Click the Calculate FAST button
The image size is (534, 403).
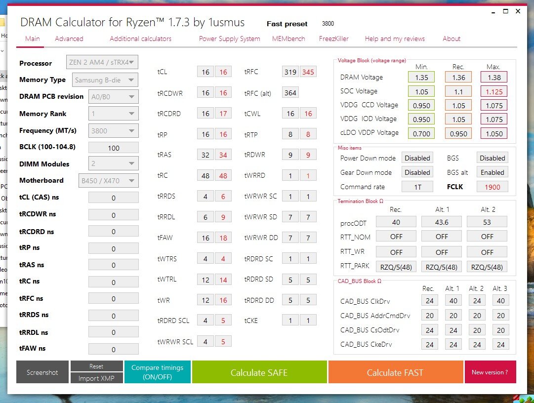395,372
